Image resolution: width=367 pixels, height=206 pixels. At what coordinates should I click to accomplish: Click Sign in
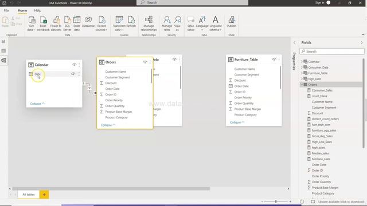tap(319, 3)
